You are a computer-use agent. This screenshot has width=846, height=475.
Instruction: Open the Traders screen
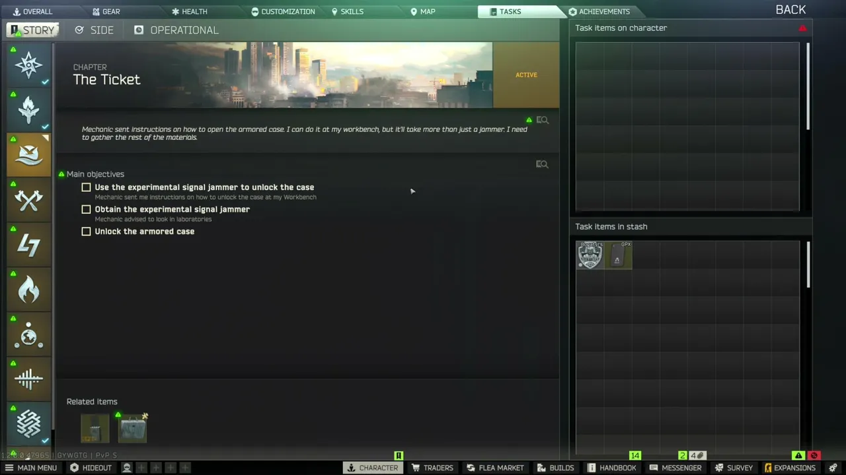[x=432, y=468]
